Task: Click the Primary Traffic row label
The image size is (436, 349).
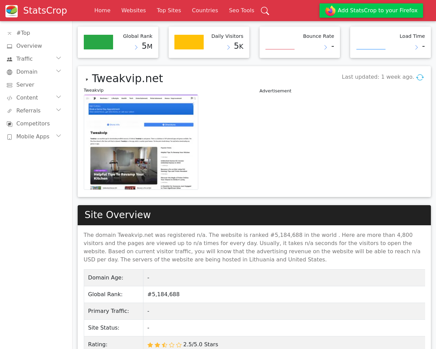Action: (108, 311)
